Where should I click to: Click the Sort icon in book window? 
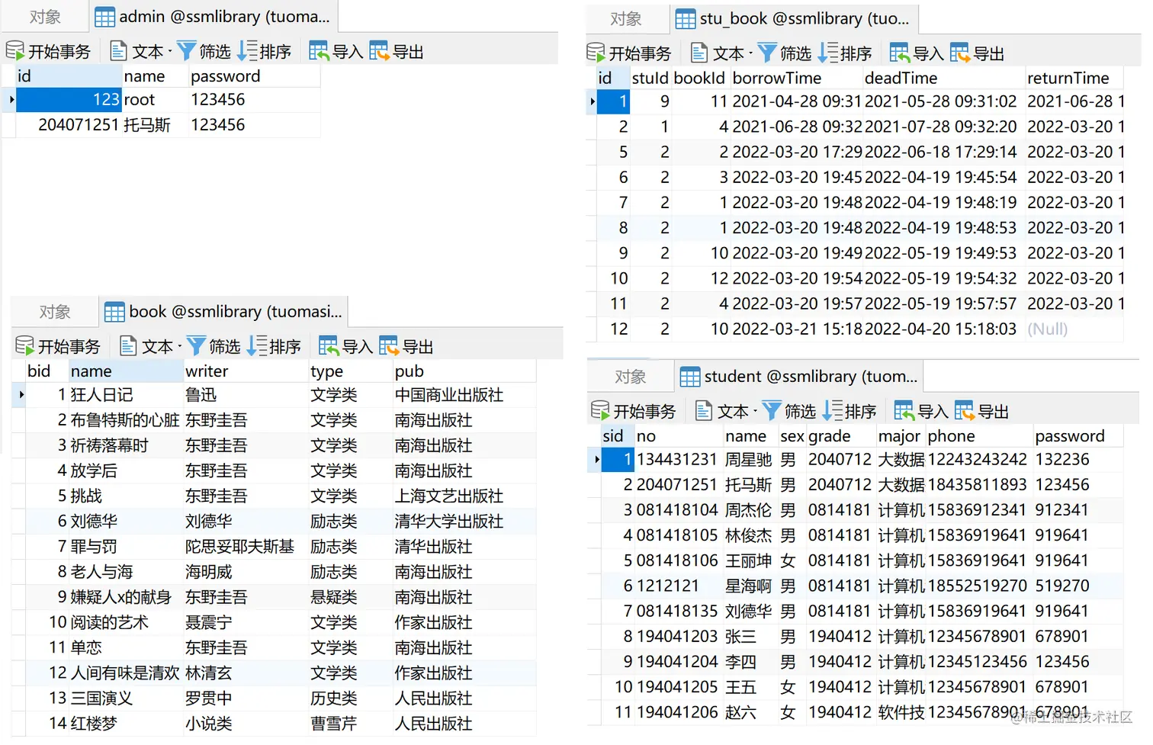[257, 346]
